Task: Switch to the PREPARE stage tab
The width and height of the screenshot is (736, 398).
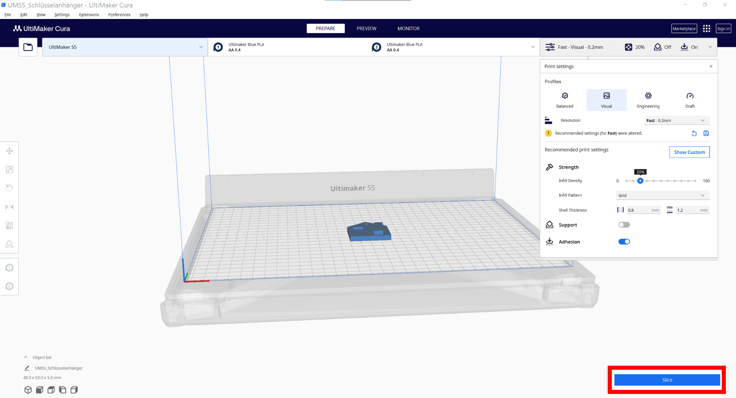Action: pos(326,28)
